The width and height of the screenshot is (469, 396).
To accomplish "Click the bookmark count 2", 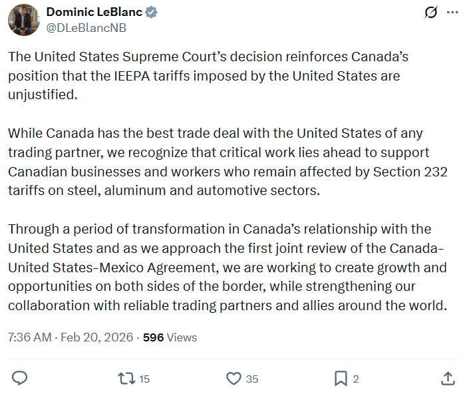I will click(x=356, y=379).
